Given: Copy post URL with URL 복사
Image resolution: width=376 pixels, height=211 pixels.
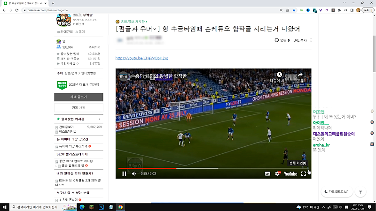Looking at the screenshot, I should [300, 40].
